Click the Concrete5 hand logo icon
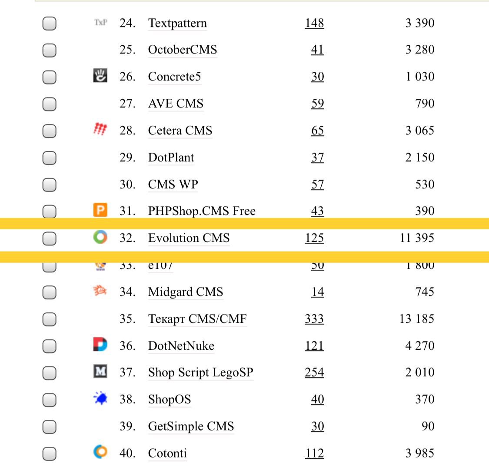 coord(100,76)
